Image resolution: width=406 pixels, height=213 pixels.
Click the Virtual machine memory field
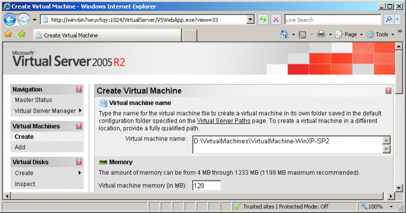207,185
